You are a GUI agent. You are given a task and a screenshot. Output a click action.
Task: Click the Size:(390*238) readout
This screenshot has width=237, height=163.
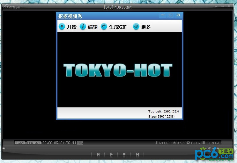(x=161, y=116)
